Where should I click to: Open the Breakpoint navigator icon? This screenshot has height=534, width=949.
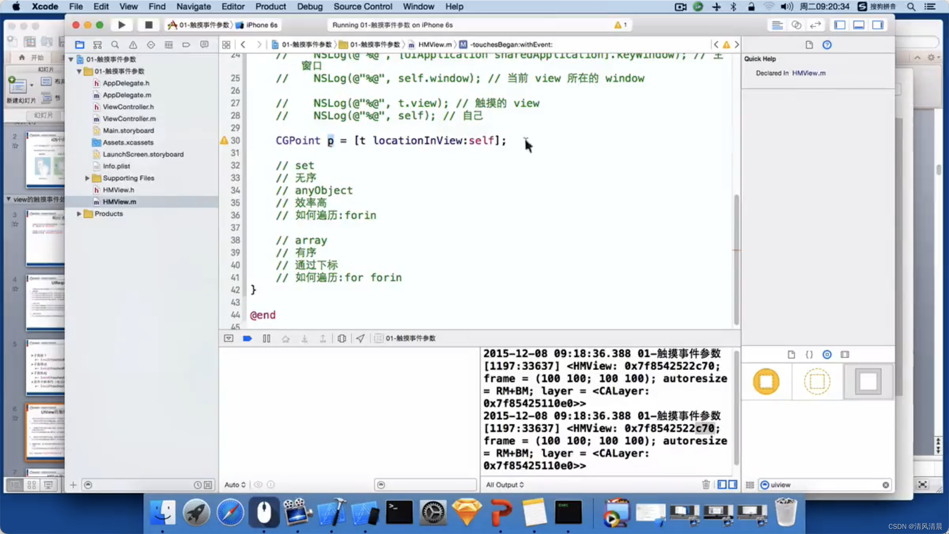coord(186,45)
